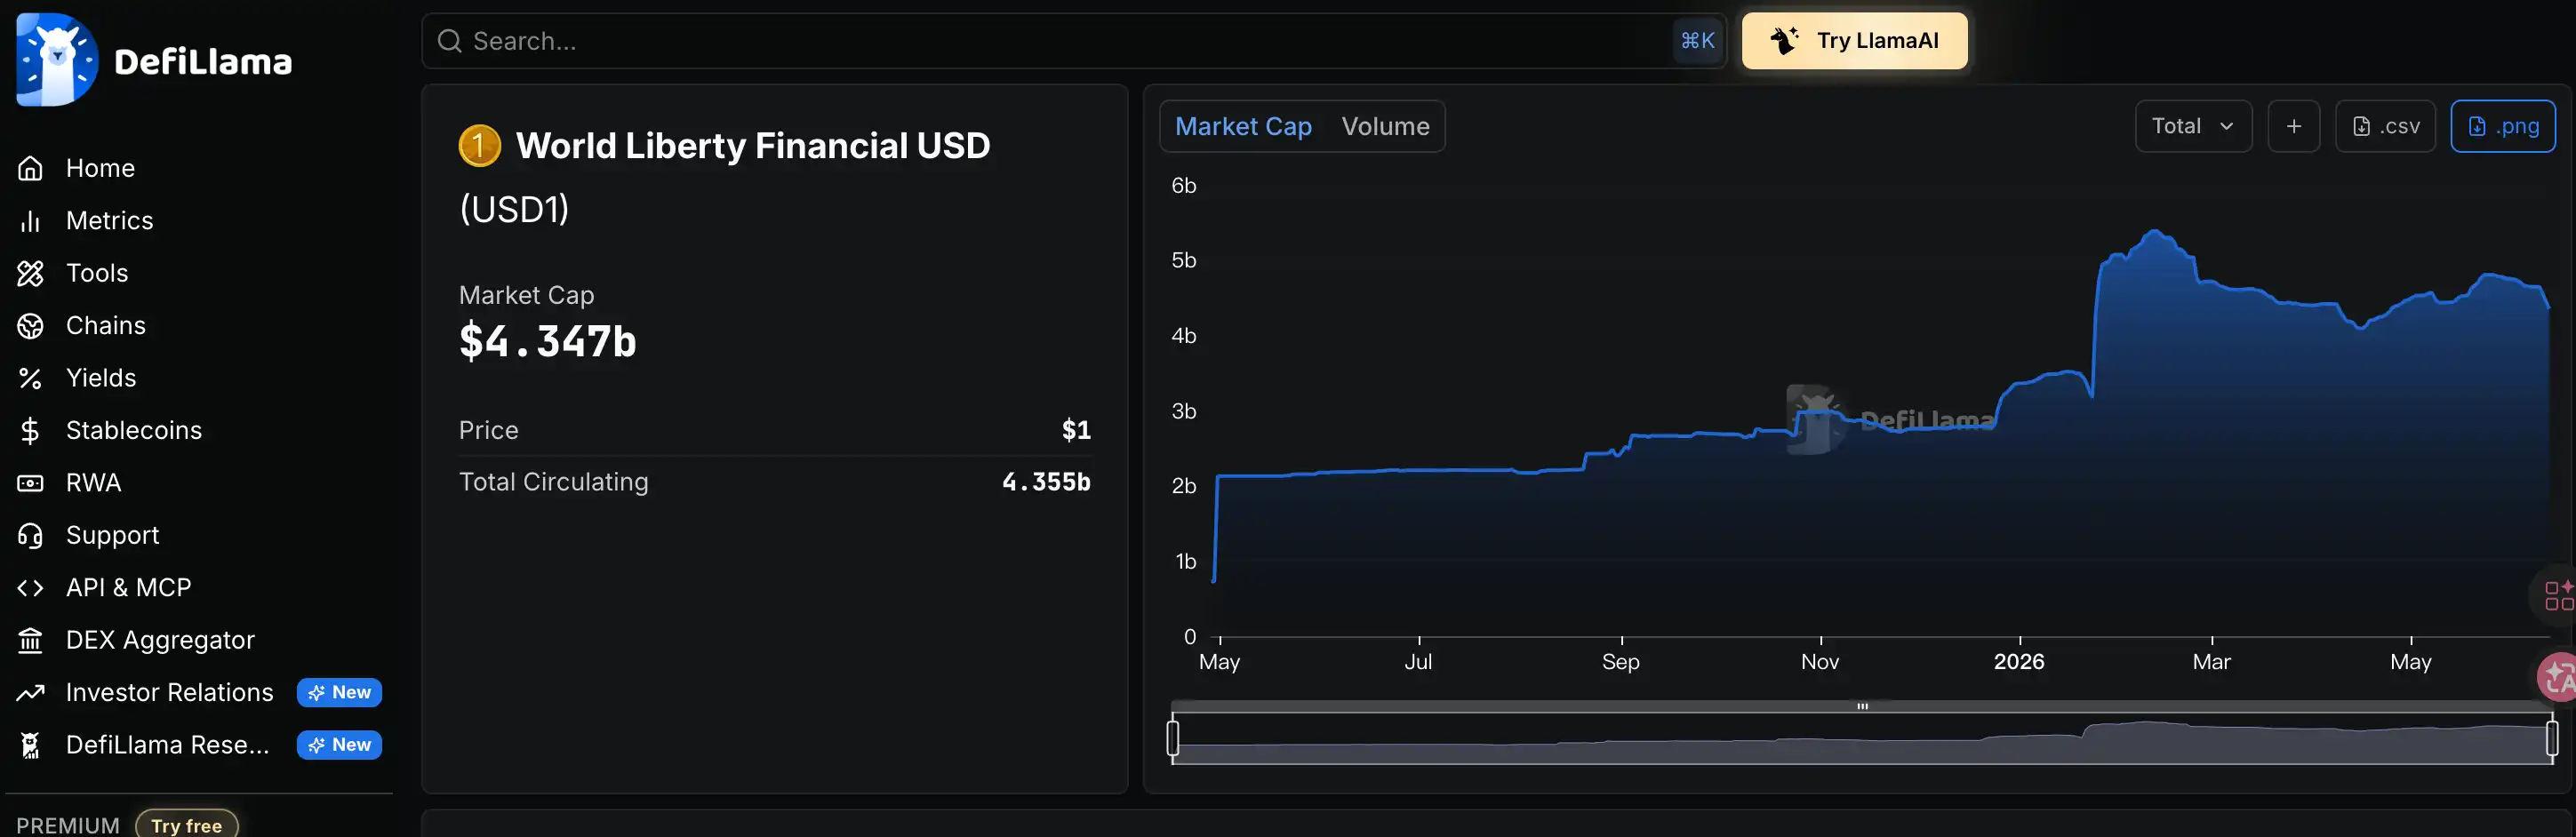Image resolution: width=2576 pixels, height=837 pixels.
Task: Click the plus button beside Total
Action: (2293, 126)
